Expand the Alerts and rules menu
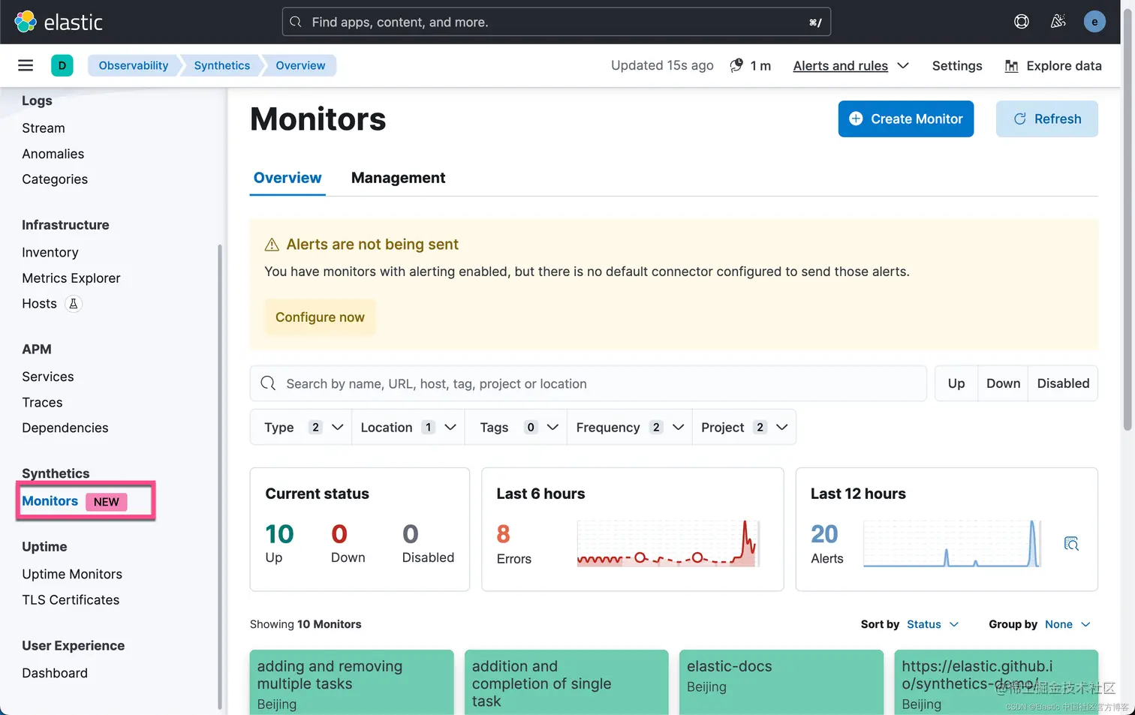1135x715 pixels. coord(851,66)
